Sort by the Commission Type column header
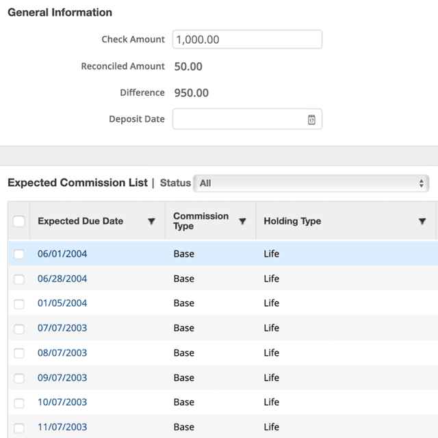The height and width of the screenshot is (438, 438). [201, 221]
